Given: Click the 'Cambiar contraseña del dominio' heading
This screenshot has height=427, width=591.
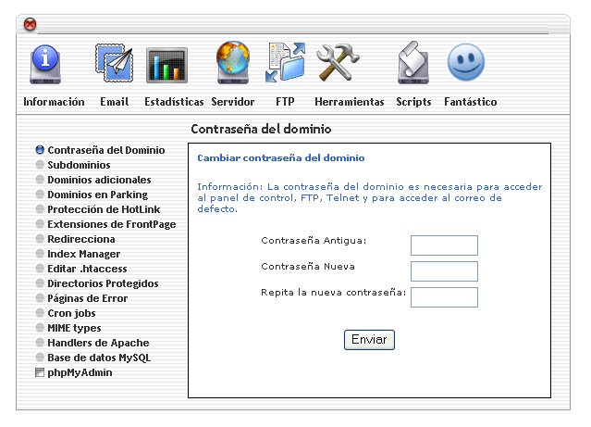Looking at the screenshot, I should (x=281, y=157).
